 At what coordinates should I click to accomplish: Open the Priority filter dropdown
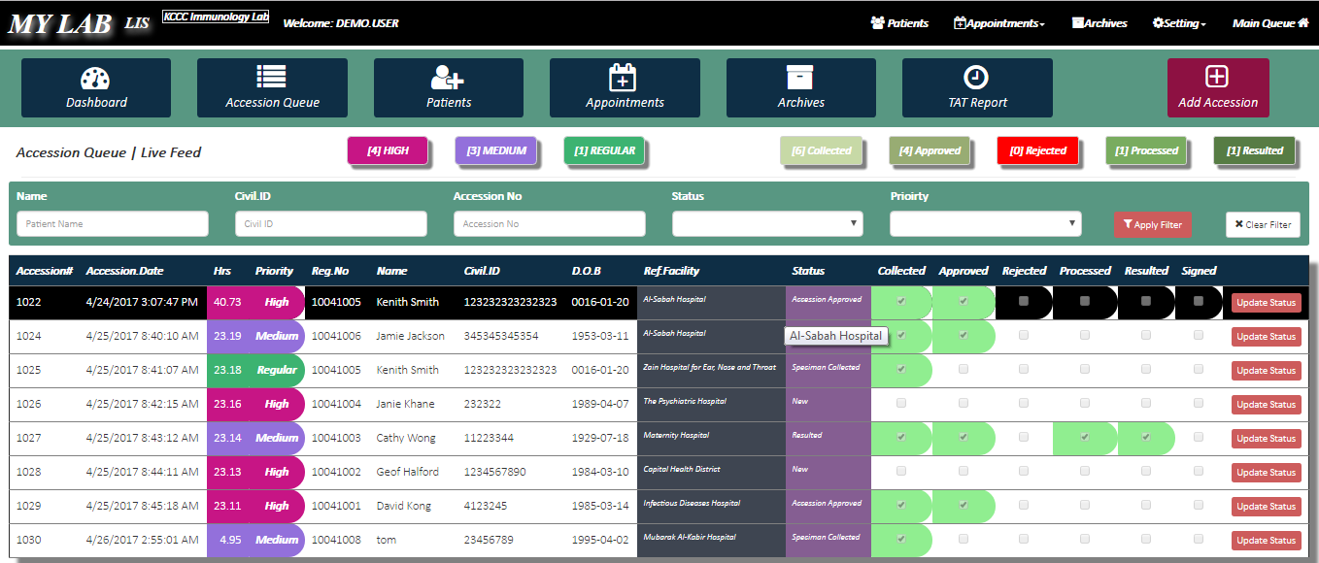click(985, 224)
